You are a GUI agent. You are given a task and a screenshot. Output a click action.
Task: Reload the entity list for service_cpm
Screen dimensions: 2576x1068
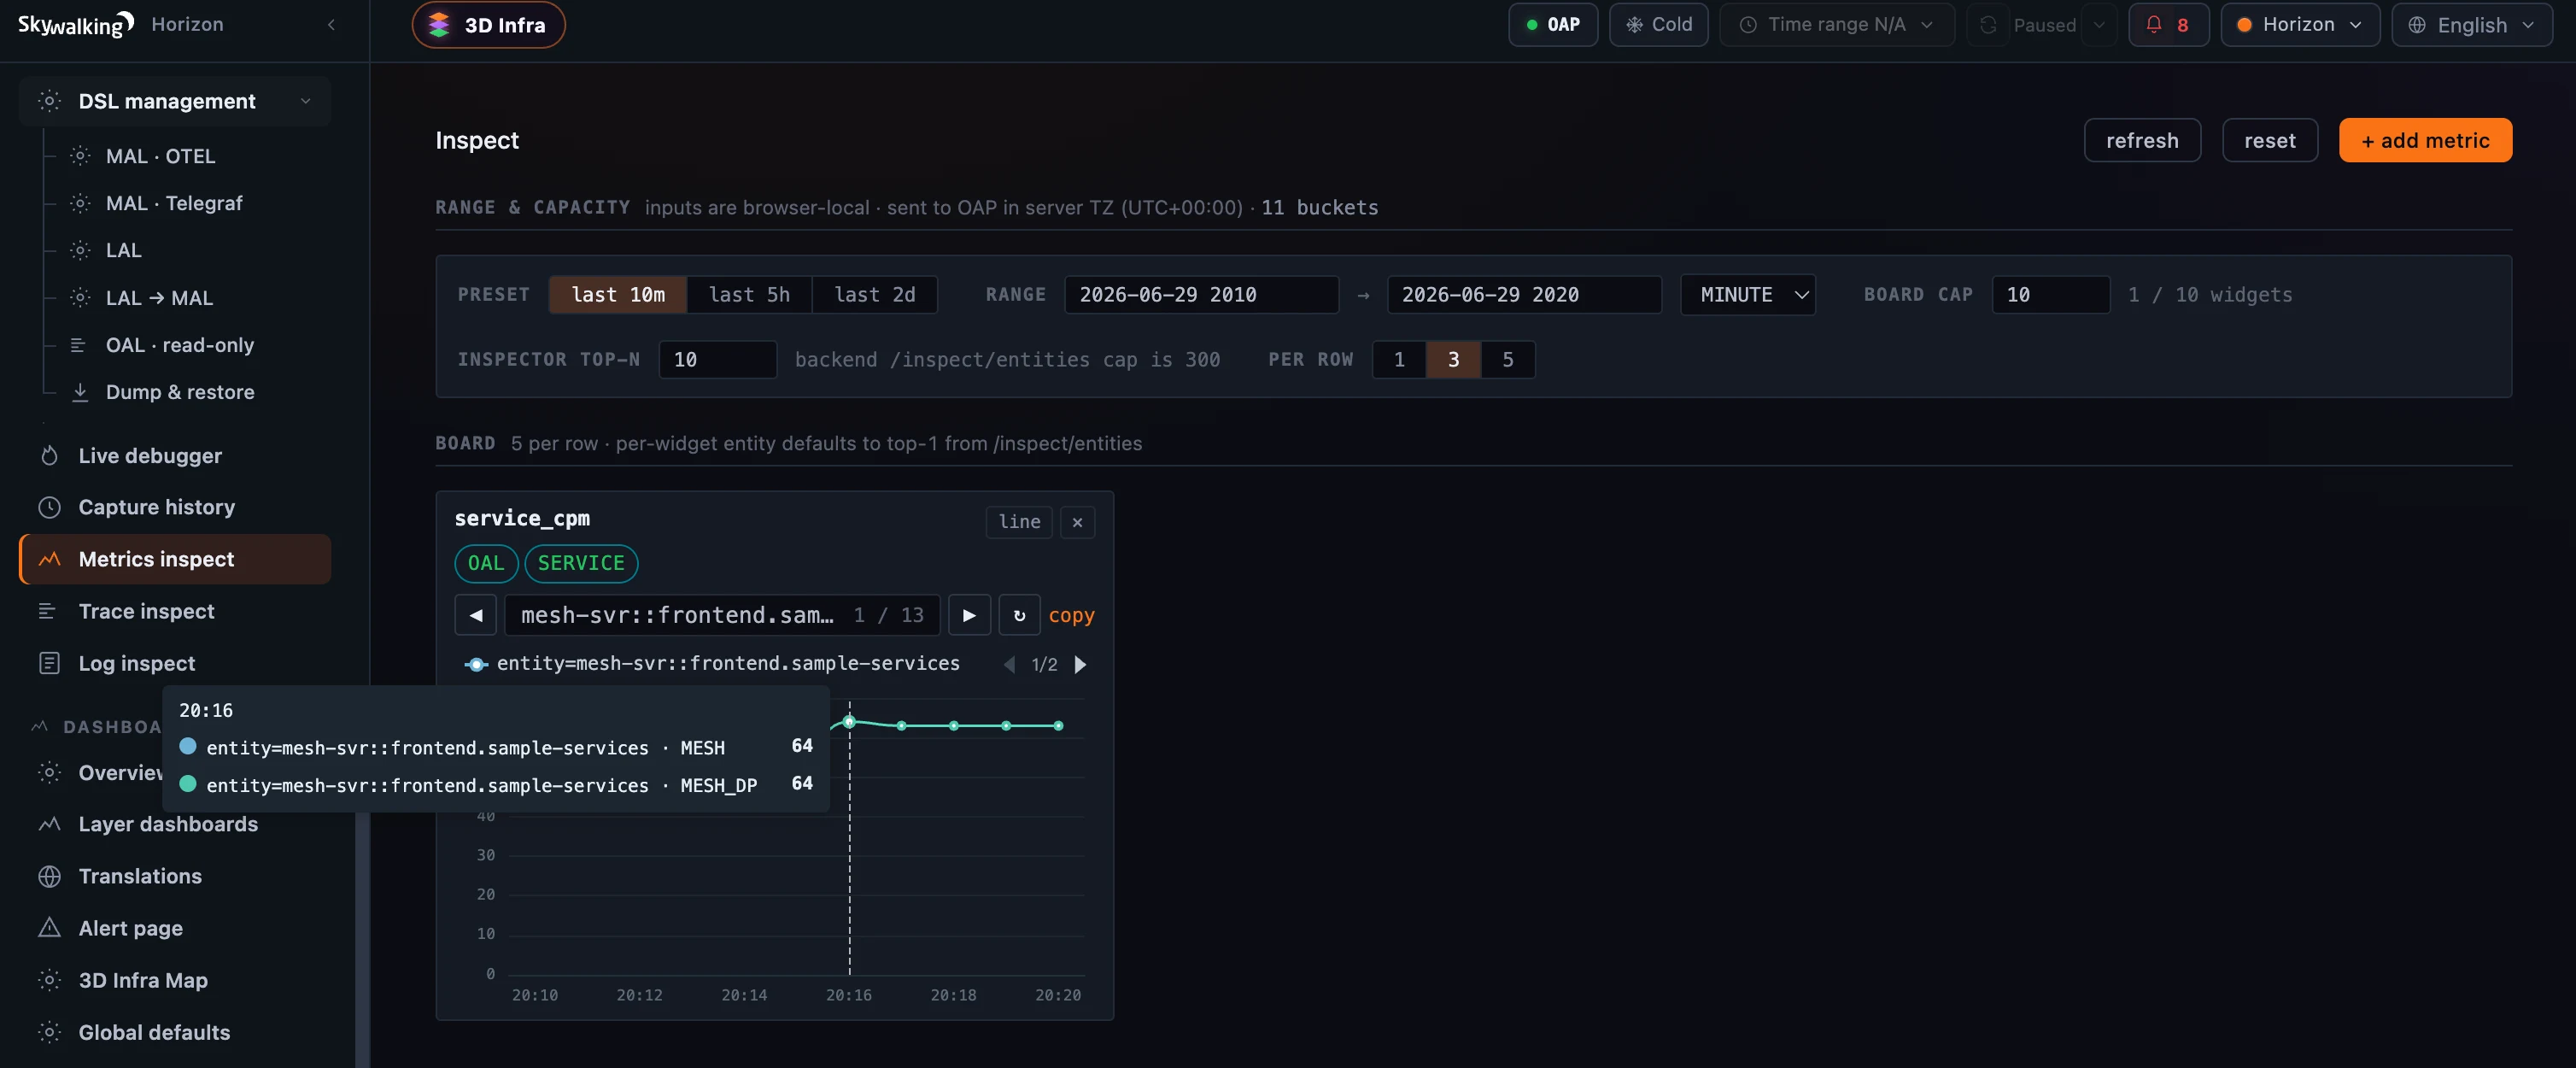1019,615
